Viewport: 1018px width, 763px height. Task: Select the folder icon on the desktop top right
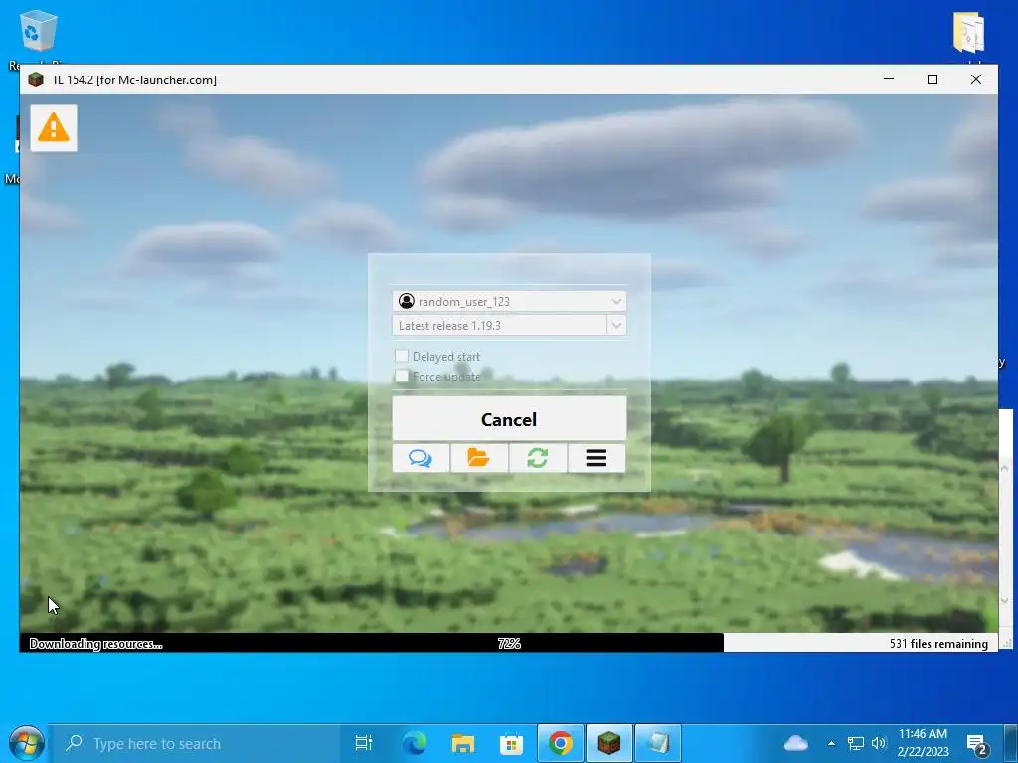(x=969, y=33)
